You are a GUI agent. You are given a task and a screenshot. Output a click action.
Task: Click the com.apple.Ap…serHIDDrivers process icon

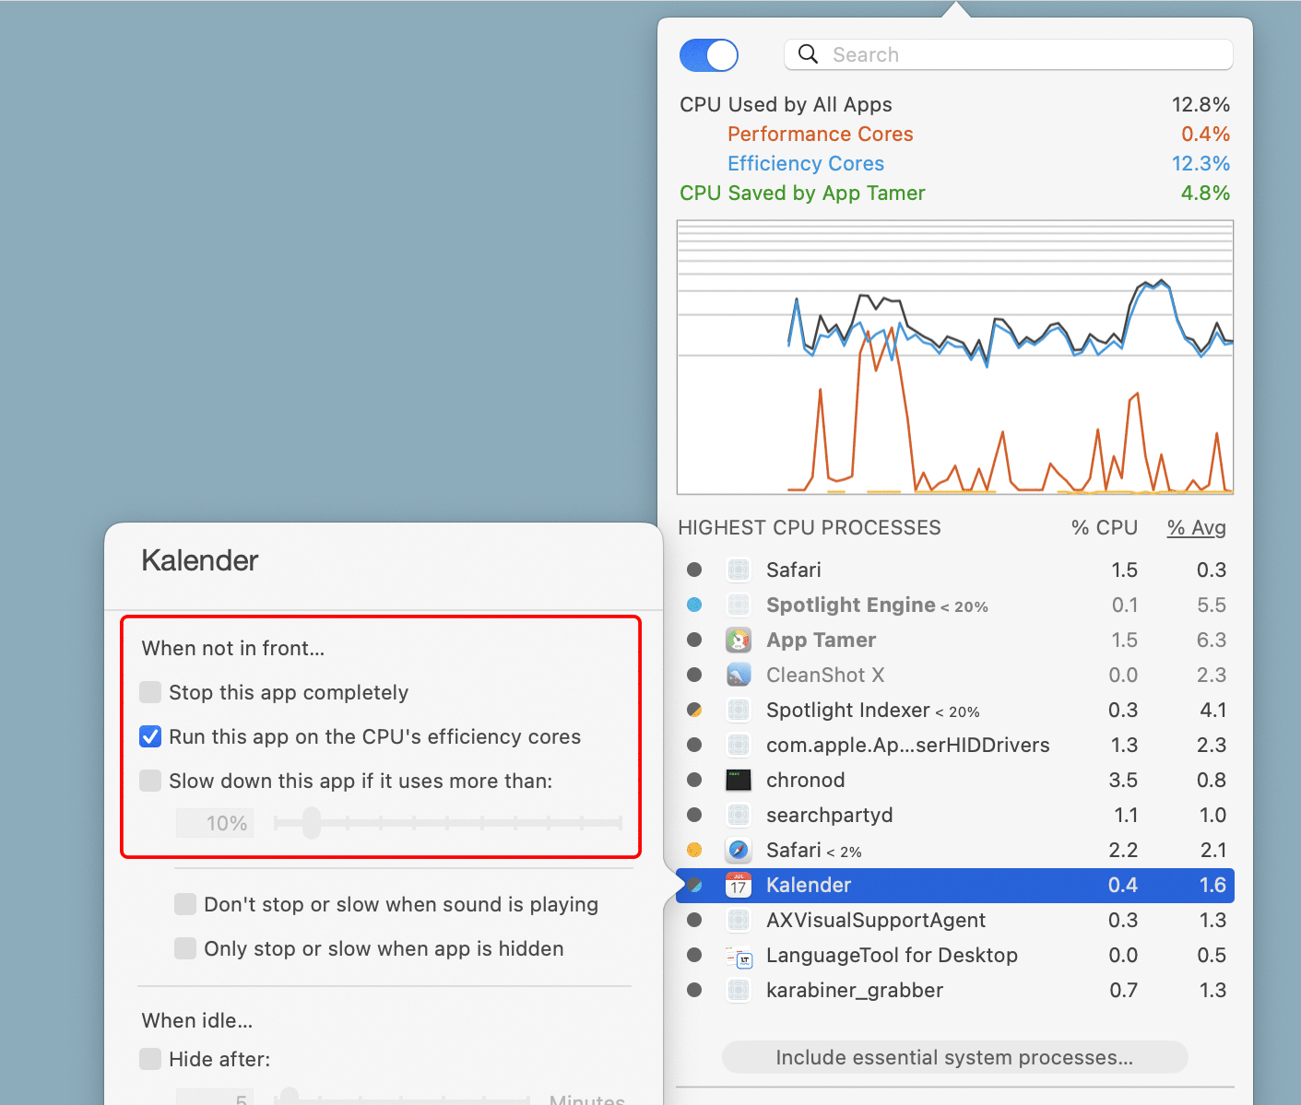pyautogui.click(x=739, y=745)
